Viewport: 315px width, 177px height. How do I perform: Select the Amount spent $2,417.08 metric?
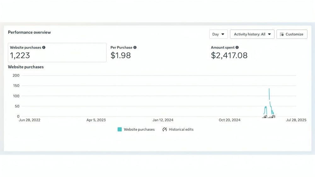click(229, 53)
